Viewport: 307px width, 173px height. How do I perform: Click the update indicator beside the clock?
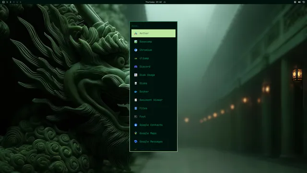165,2
